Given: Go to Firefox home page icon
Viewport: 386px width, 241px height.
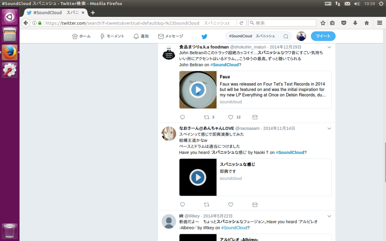Looking at the screenshot, I should pyautogui.click(x=366, y=23).
